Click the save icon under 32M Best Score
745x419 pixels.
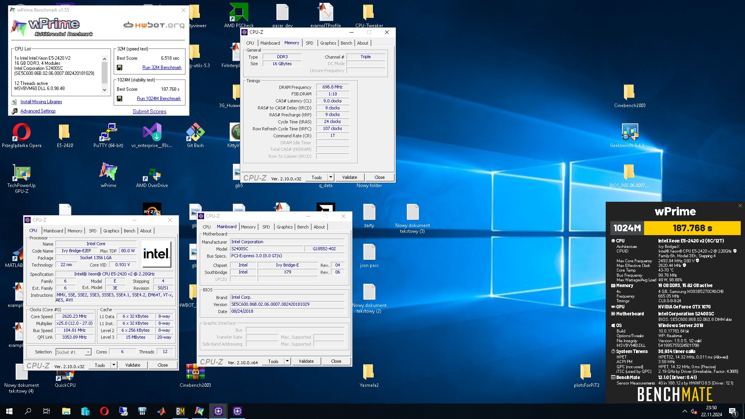tap(120, 68)
